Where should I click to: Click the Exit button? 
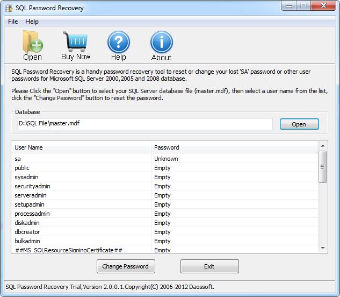pyautogui.click(x=209, y=266)
